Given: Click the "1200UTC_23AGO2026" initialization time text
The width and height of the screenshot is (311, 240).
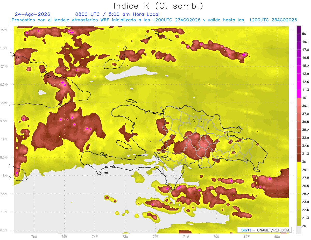Looking at the screenshot, I should click(177, 20).
